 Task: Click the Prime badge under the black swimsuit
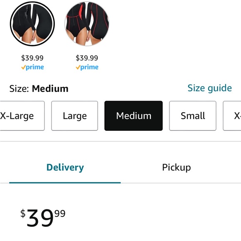click(32, 67)
